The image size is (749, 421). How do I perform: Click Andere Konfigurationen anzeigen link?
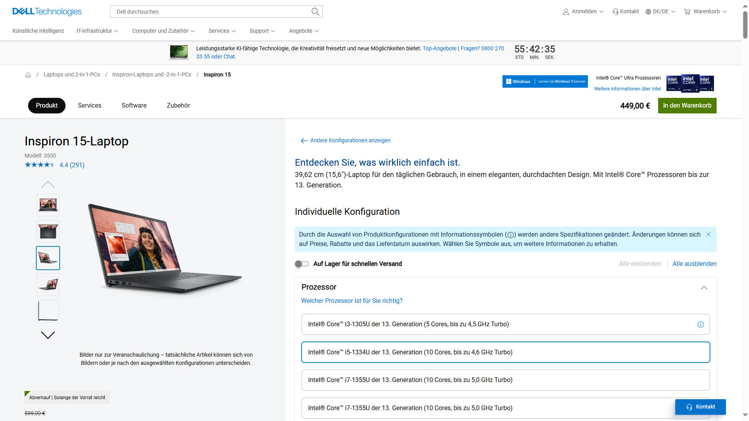[350, 140]
